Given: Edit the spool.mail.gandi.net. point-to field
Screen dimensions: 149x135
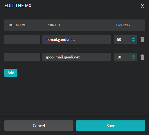Looking at the screenshot, I should [x=77, y=57].
